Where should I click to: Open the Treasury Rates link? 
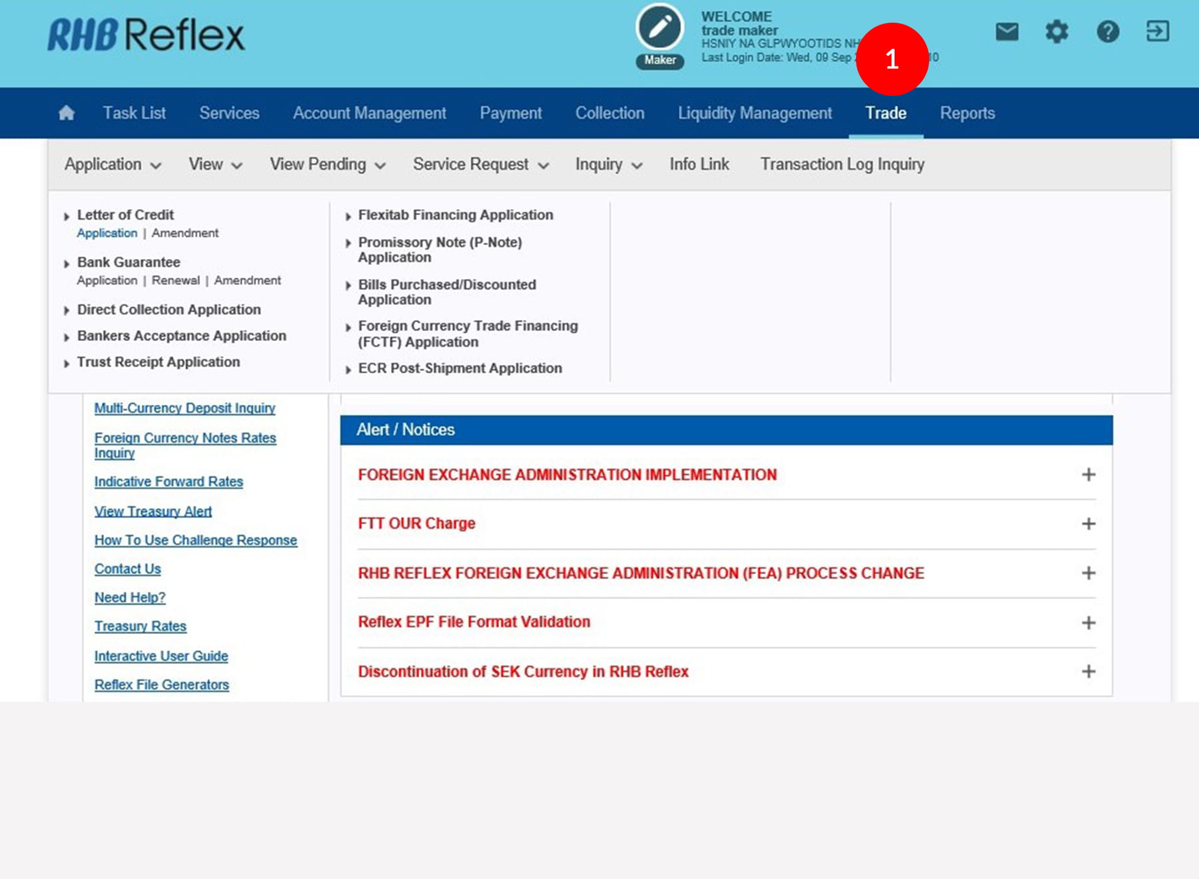pos(140,627)
